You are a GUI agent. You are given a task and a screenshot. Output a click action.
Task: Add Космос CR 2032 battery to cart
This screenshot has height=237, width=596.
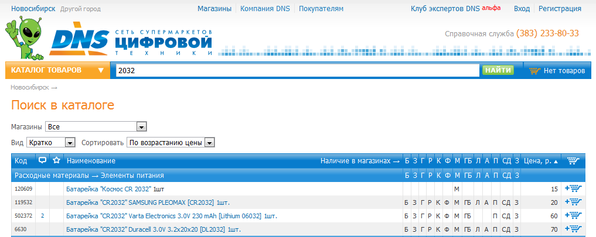(573, 188)
